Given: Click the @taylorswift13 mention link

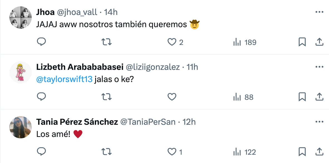Looking at the screenshot, I should point(64,80).
